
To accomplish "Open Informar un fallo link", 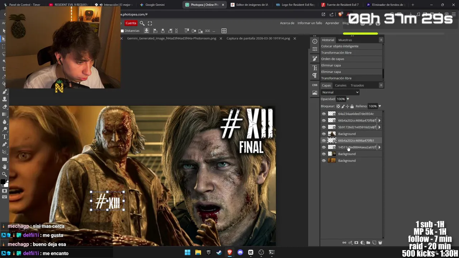I will (310, 23).
